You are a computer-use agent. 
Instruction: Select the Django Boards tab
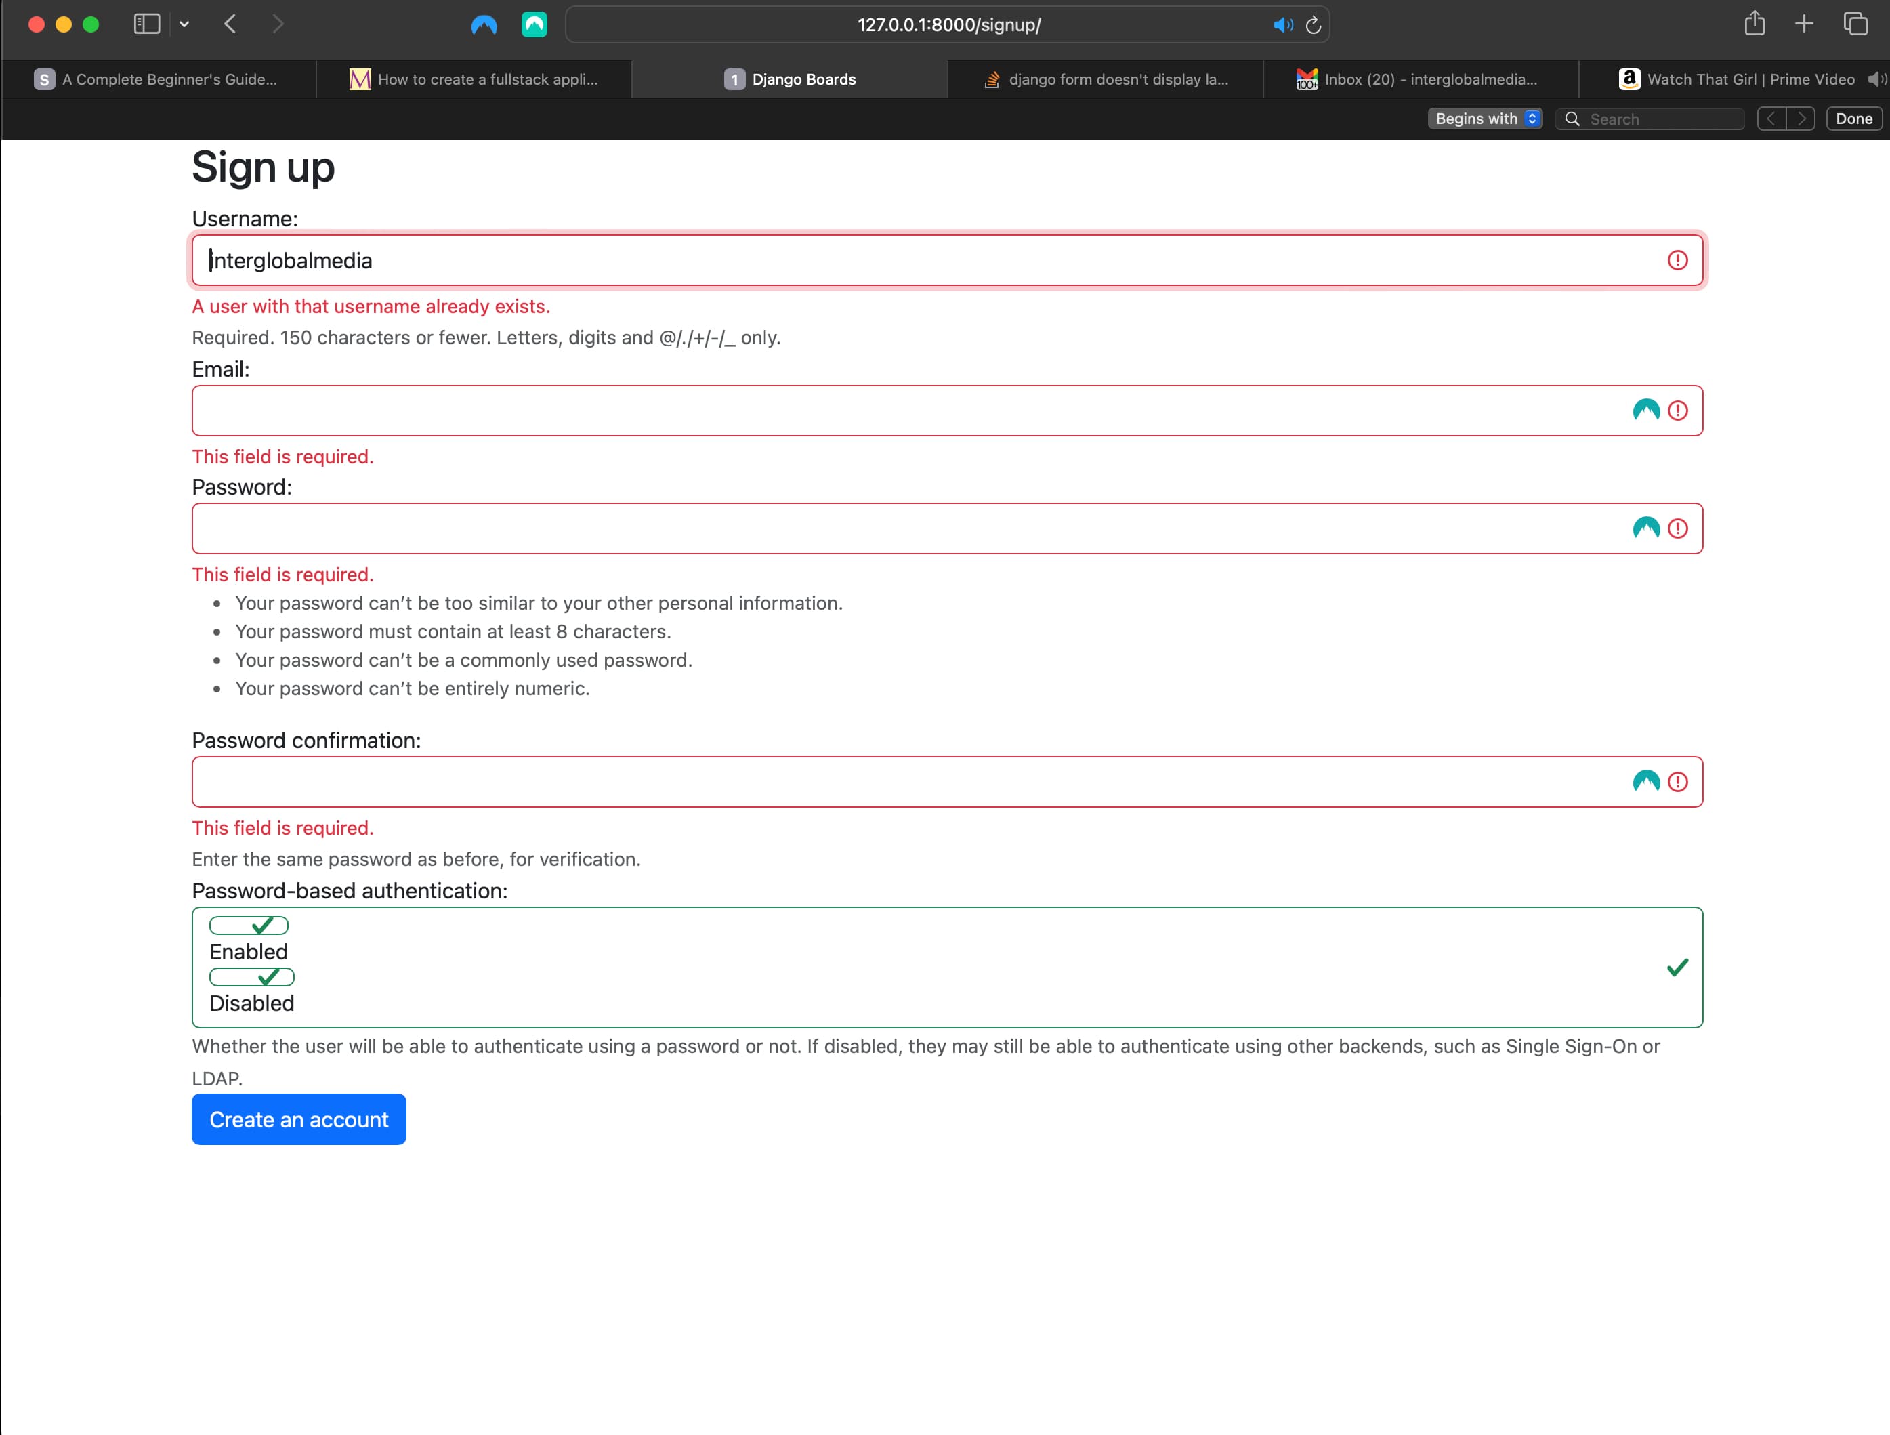789,79
